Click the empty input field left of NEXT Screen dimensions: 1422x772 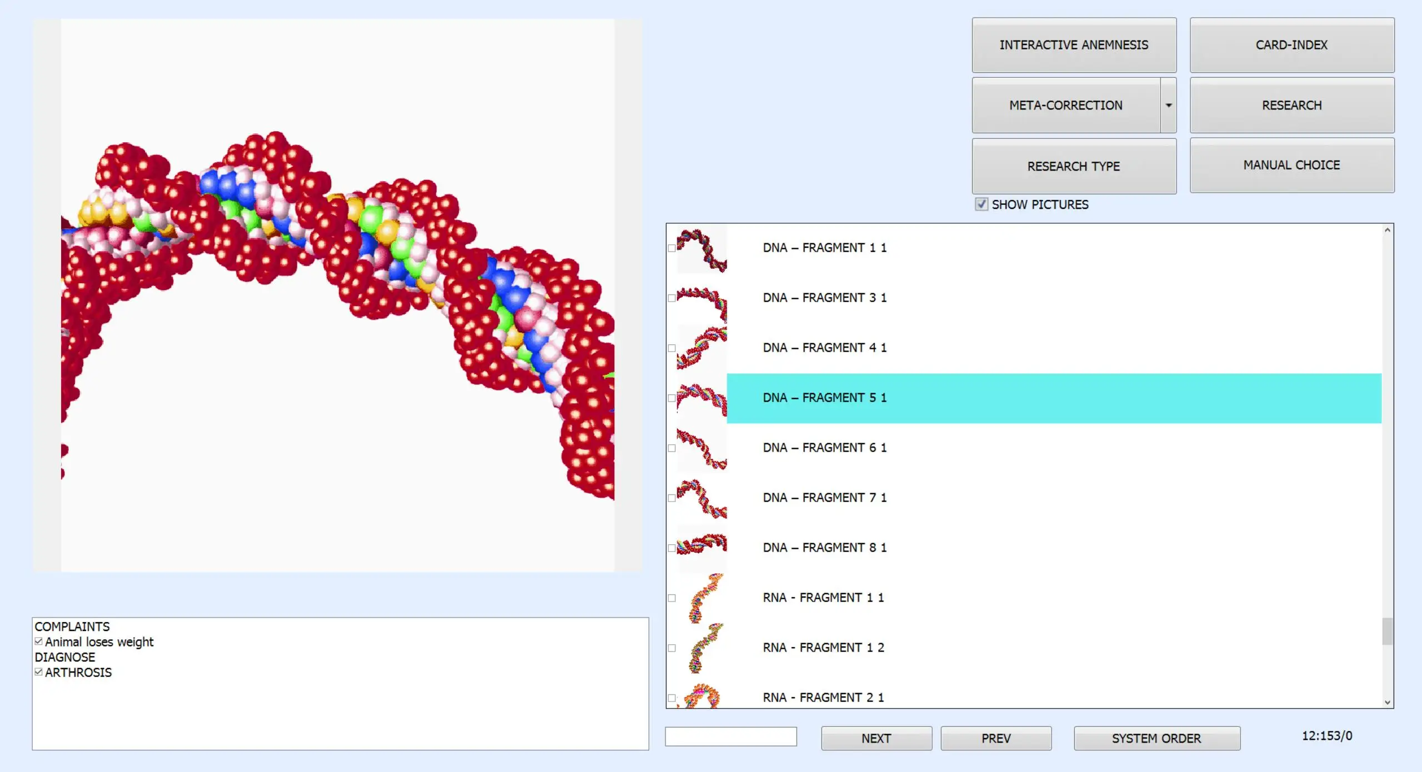[x=730, y=736]
